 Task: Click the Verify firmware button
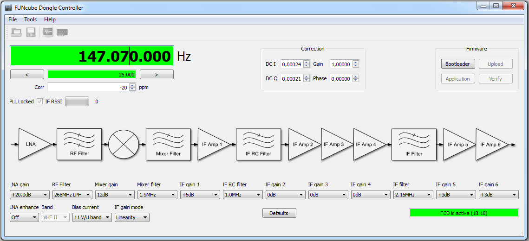[x=496, y=79]
